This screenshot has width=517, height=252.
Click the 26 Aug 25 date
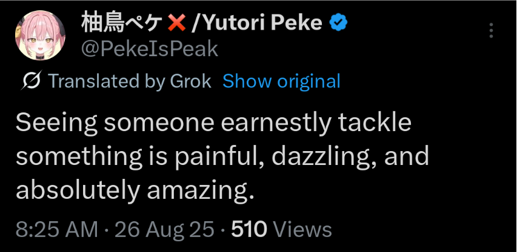pyautogui.click(x=164, y=230)
